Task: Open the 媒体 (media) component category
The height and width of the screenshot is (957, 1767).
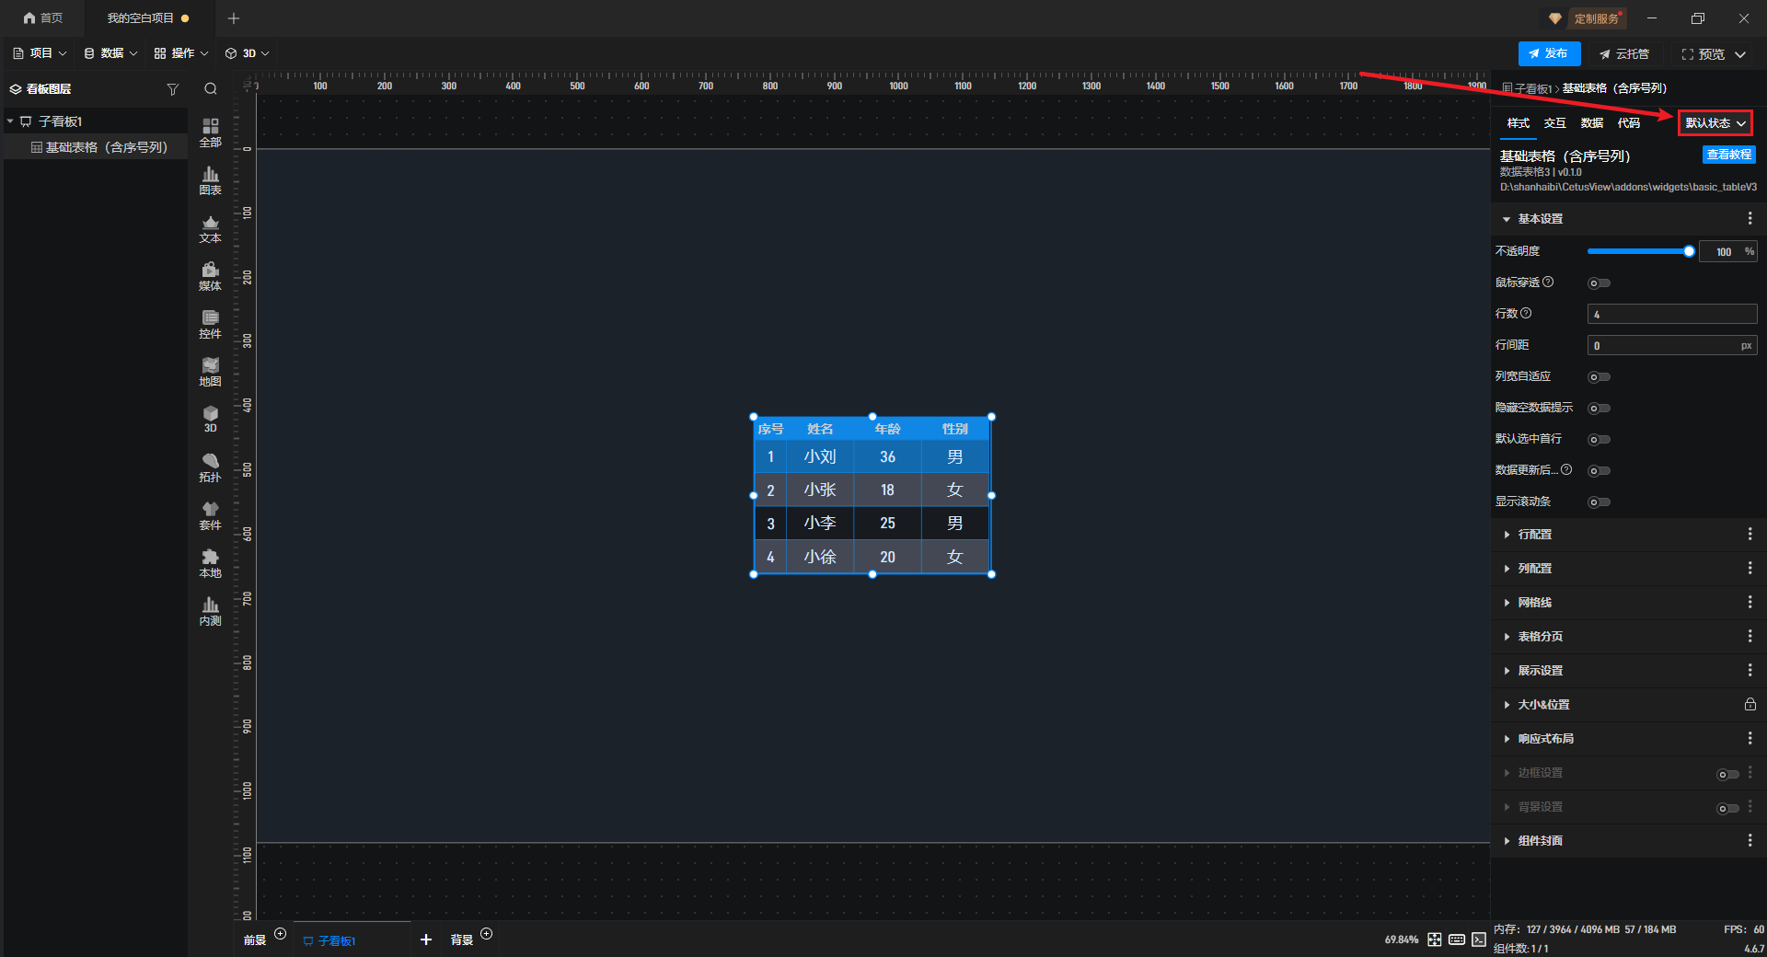Action: coord(210,275)
